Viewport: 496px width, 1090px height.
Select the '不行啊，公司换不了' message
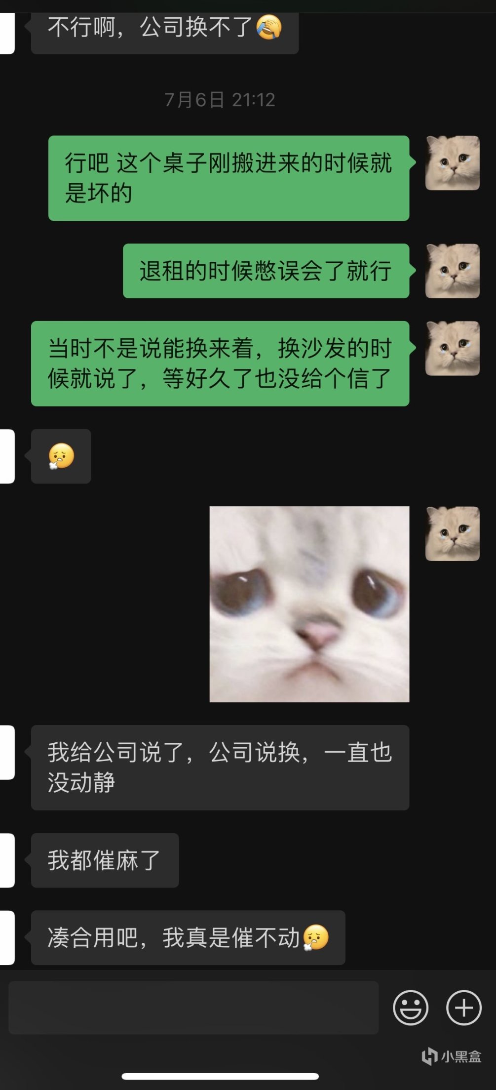pyautogui.click(x=165, y=30)
